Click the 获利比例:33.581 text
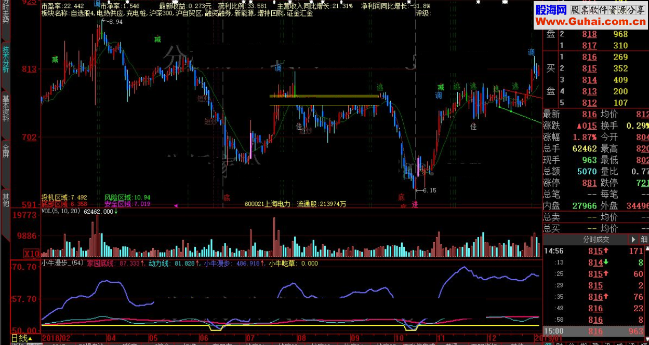649x345 pixels. [x=242, y=6]
